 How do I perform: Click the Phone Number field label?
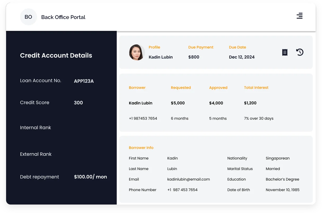click(143, 190)
